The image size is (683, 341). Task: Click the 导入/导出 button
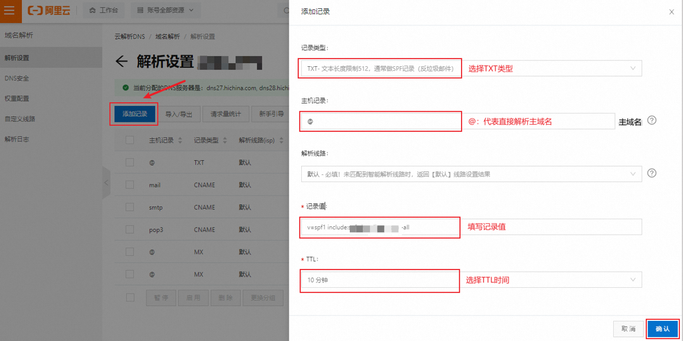179,115
